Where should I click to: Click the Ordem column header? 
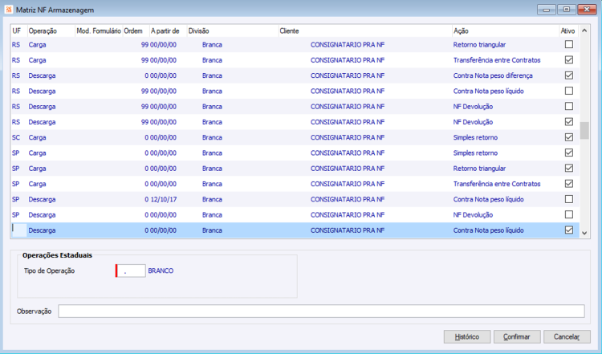click(x=136, y=31)
